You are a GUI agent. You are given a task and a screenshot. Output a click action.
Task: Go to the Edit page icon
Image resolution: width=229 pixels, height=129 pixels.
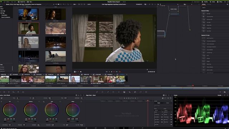(x=105, y=128)
